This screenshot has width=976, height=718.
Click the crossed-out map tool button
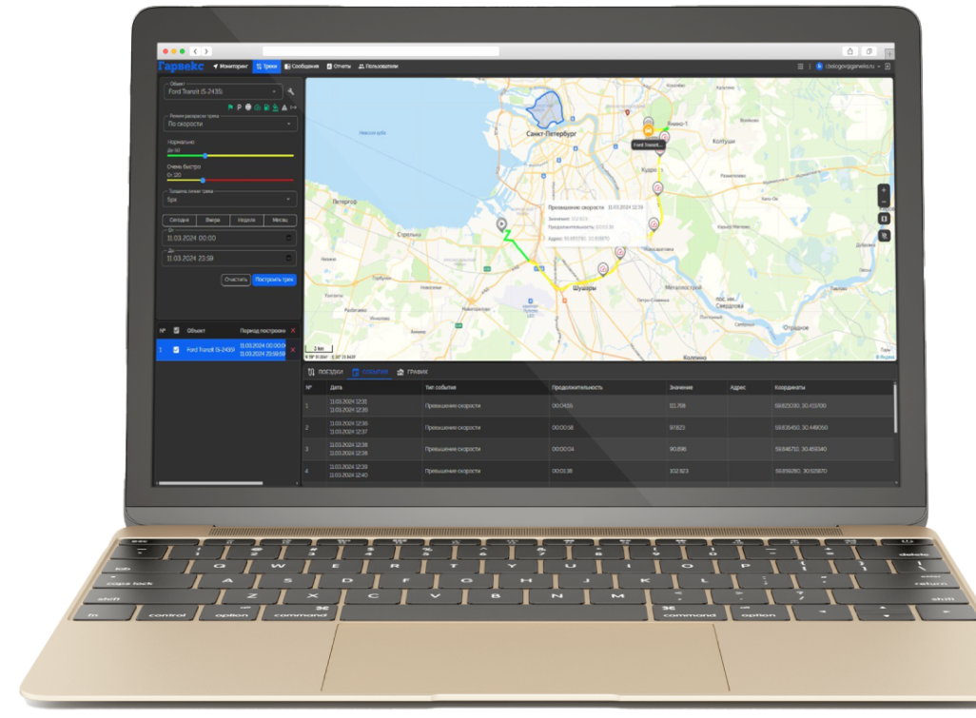tap(884, 236)
